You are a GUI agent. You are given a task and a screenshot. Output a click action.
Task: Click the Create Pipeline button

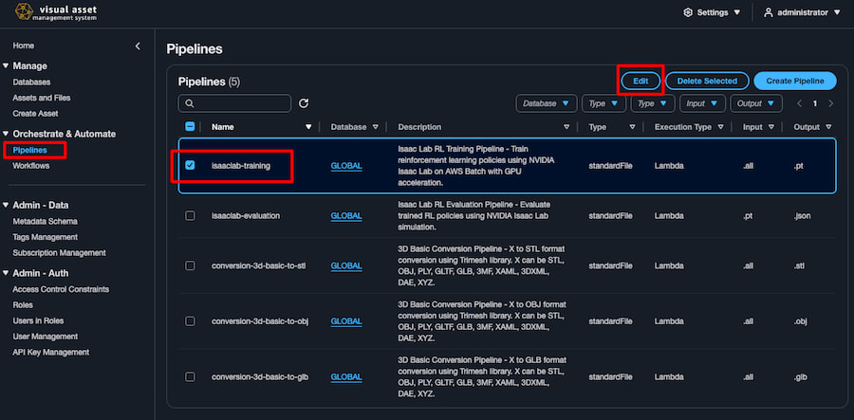point(794,82)
